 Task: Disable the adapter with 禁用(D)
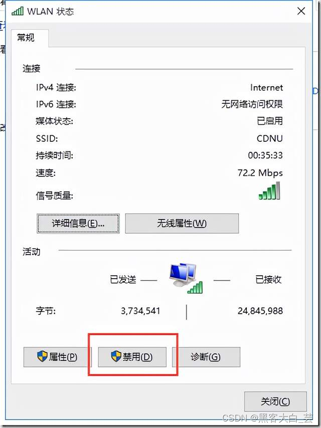point(132,357)
